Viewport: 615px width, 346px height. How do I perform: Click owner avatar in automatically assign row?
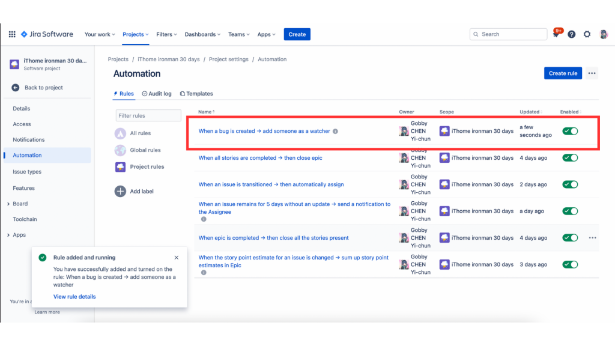click(404, 184)
